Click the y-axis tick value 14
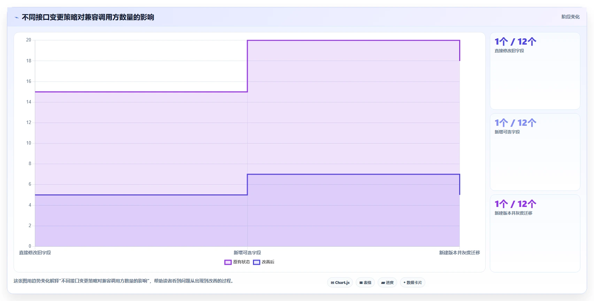The image size is (594, 301). pyautogui.click(x=29, y=102)
